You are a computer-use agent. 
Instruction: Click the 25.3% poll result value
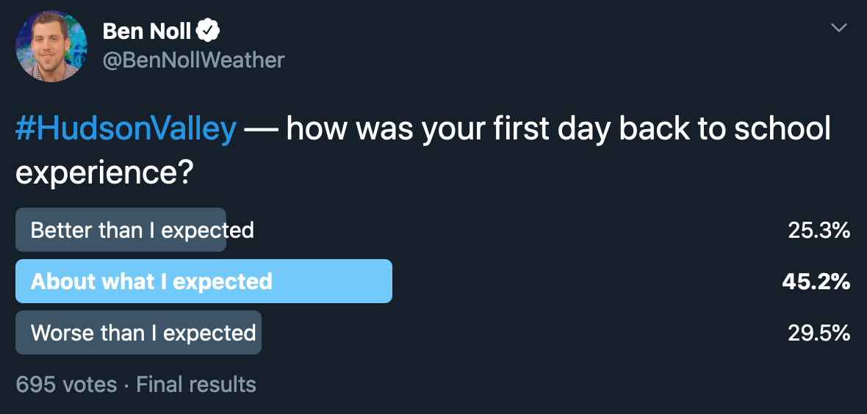tap(819, 230)
